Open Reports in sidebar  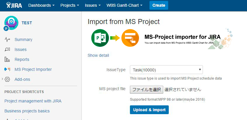22,59
